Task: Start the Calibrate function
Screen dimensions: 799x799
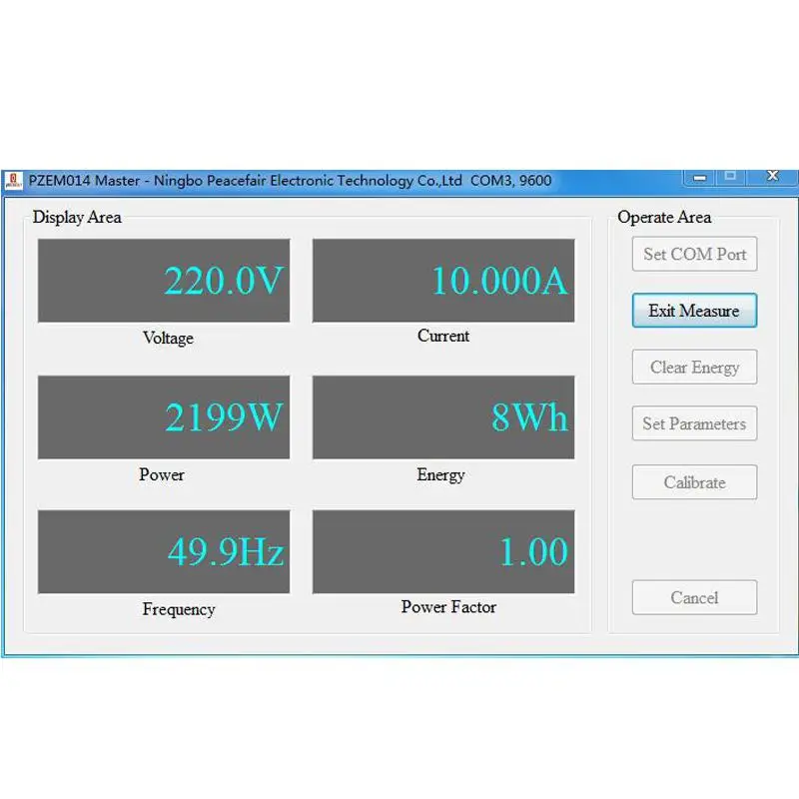Action: [x=694, y=482]
